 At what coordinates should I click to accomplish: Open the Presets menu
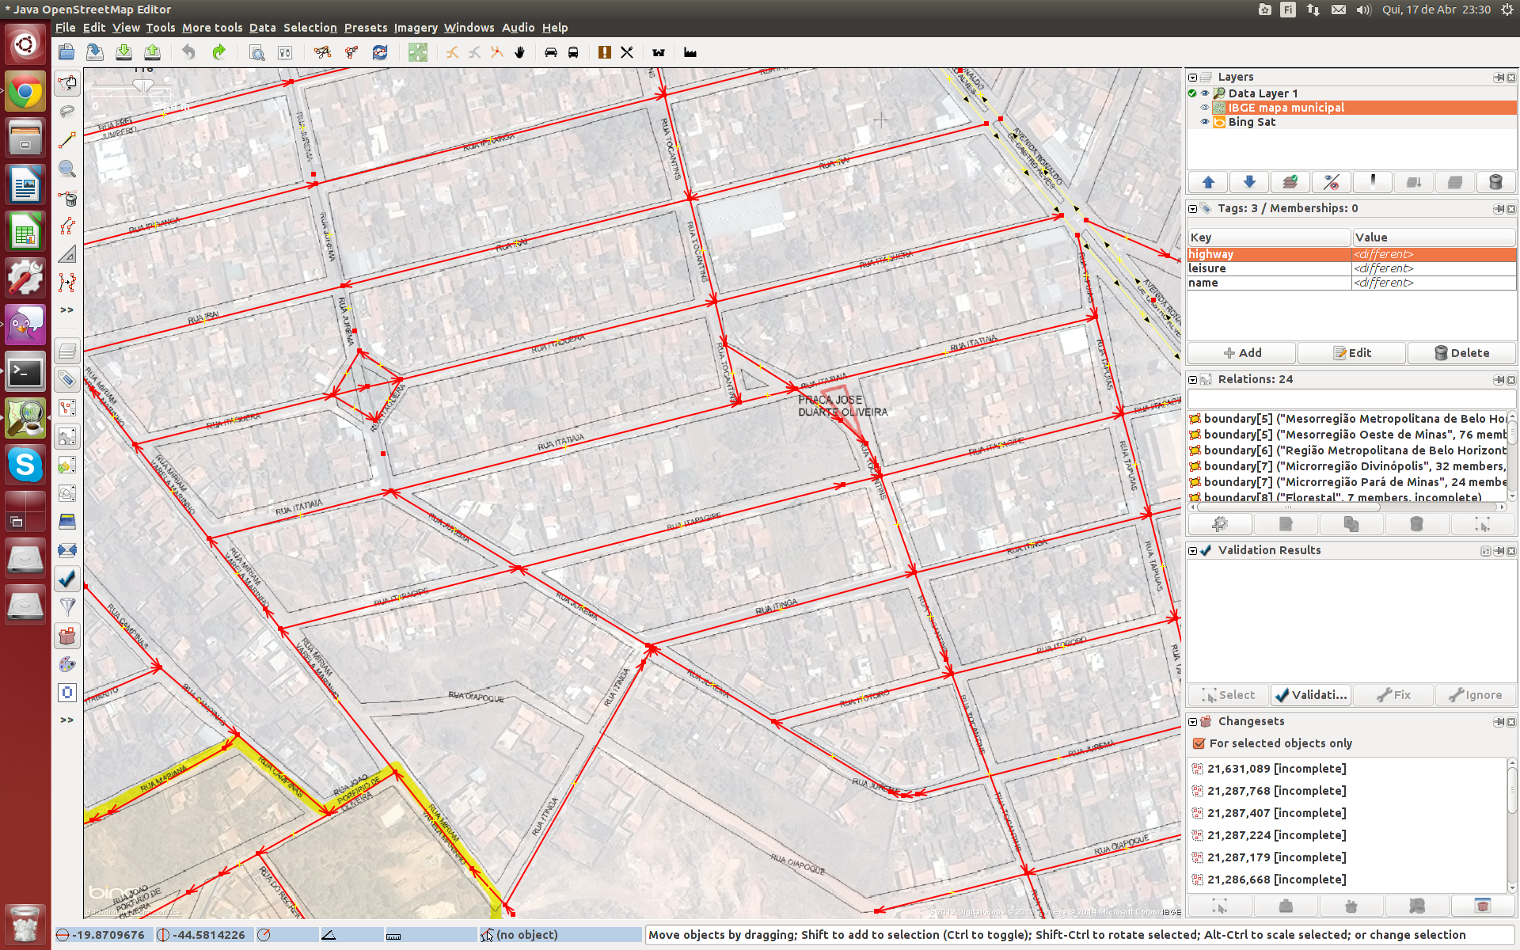pyautogui.click(x=365, y=28)
